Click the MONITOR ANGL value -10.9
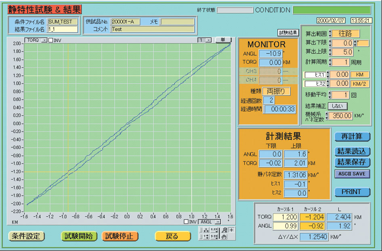This screenshot has height=251, width=382. (x=271, y=53)
